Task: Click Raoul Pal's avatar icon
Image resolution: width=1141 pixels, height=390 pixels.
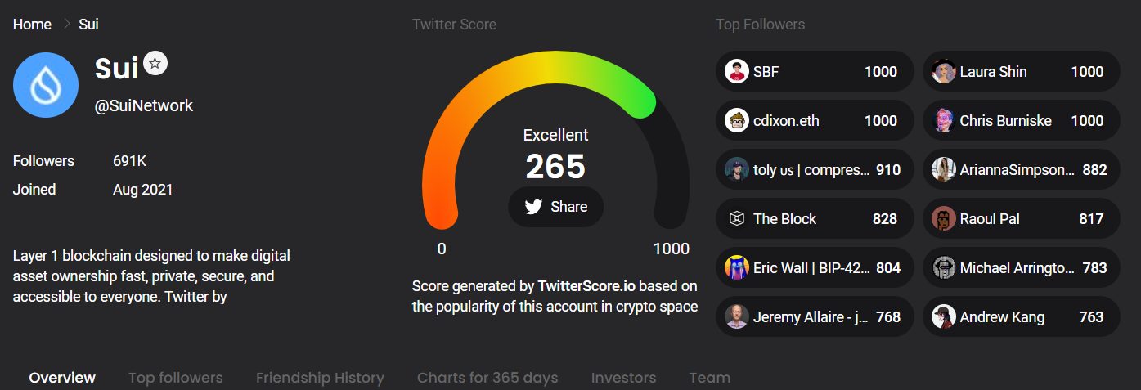Action: pyautogui.click(x=944, y=219)
